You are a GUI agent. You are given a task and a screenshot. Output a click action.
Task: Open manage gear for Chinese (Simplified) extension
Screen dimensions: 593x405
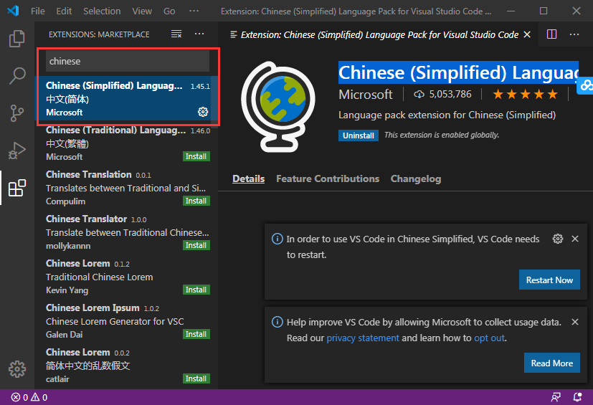tap(203, 112)
